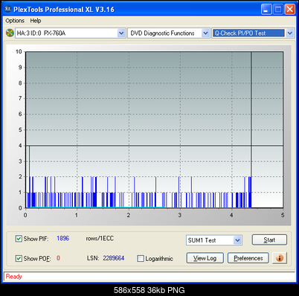Open the Q-Check PI/PO Test dropdown

[x=290, y=33]
